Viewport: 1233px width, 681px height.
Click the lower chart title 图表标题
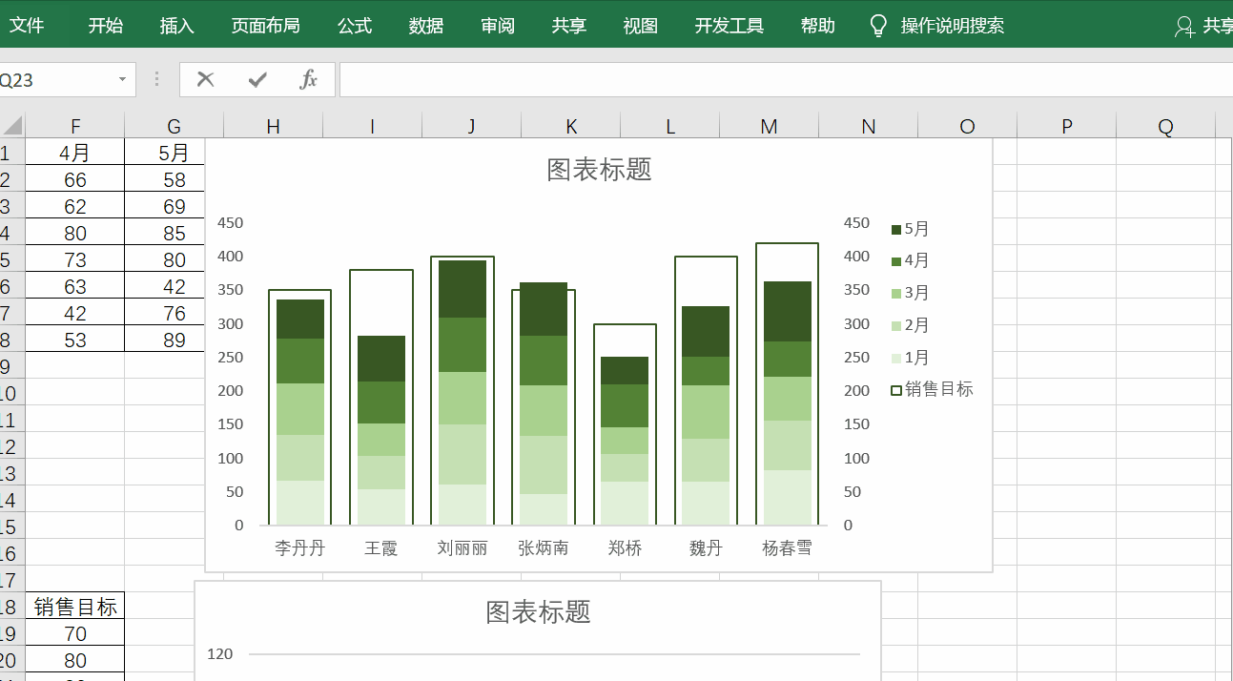[x=538, y=611]
